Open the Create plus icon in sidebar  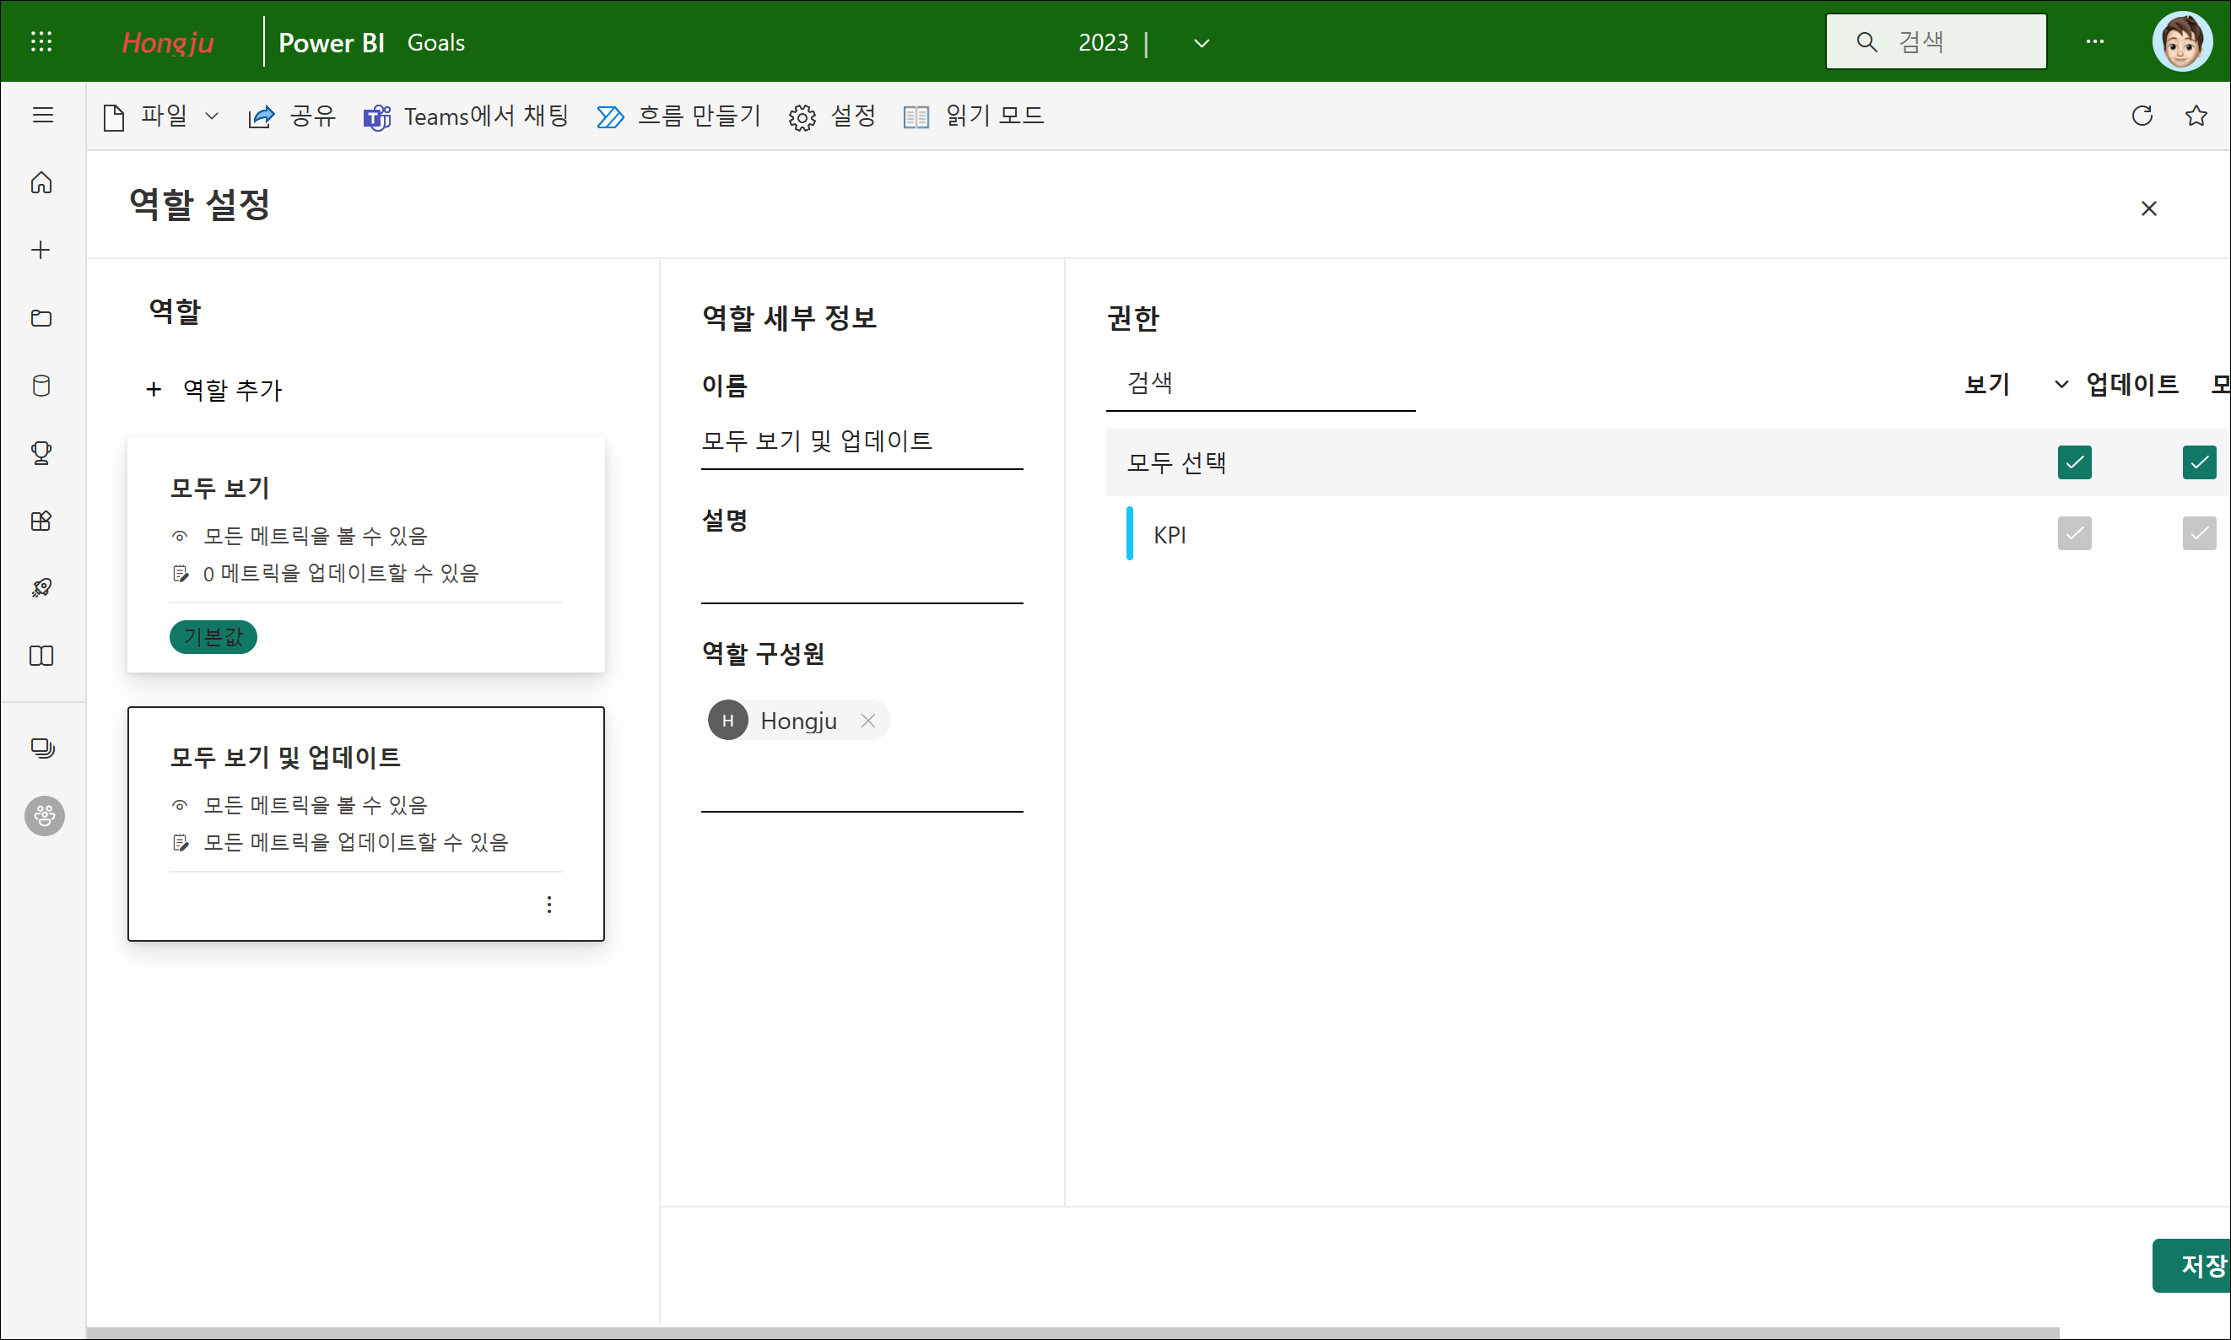(41, 250)
